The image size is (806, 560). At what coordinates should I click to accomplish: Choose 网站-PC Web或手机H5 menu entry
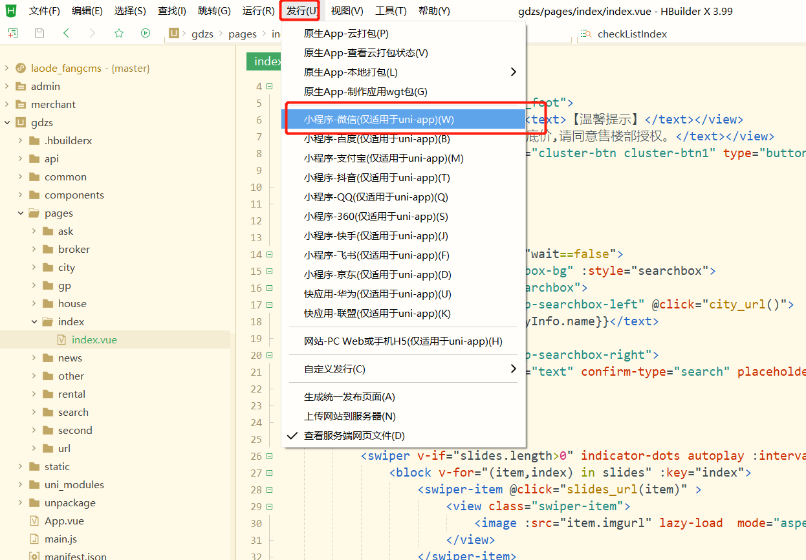[404, 341]
